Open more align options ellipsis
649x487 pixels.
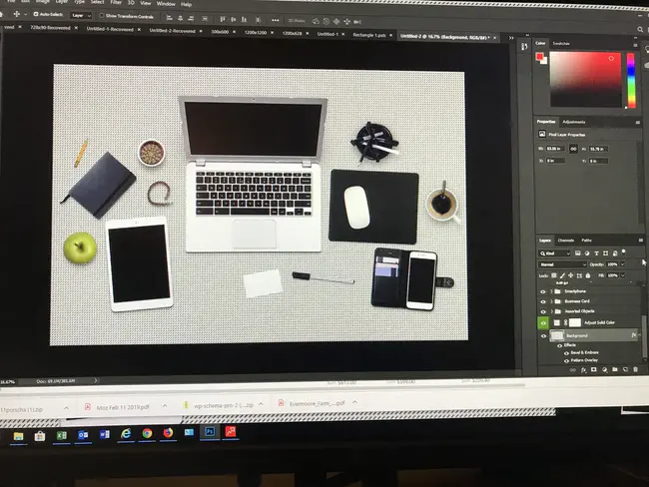(276, 20)
